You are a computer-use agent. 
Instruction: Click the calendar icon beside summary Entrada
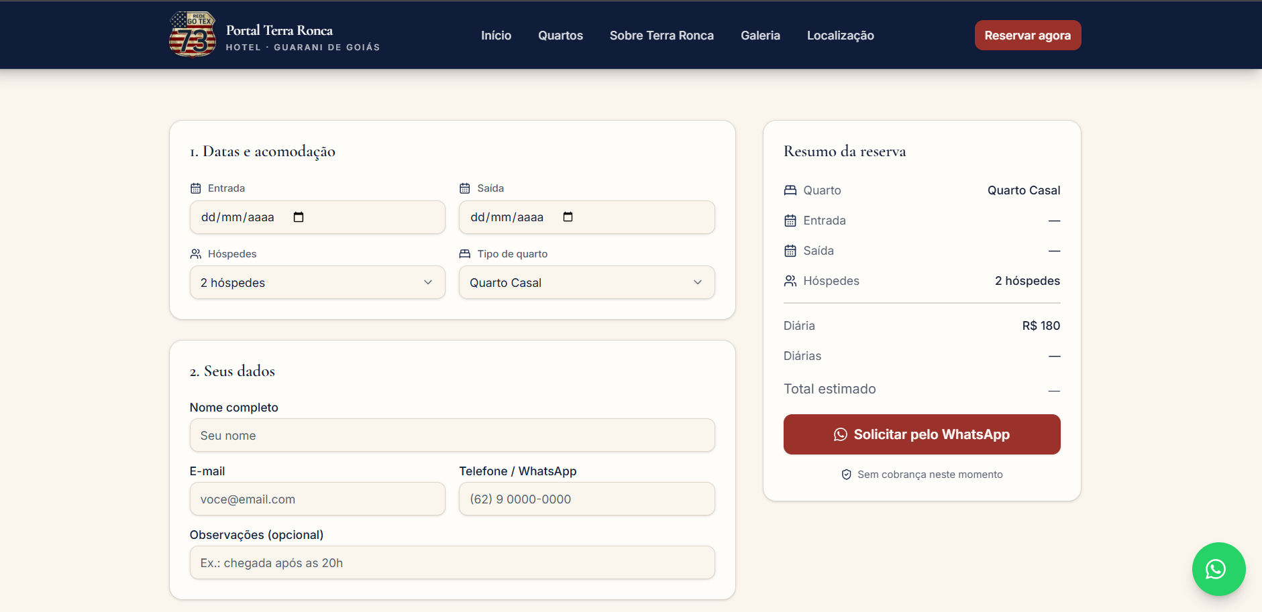click(790, 221)
